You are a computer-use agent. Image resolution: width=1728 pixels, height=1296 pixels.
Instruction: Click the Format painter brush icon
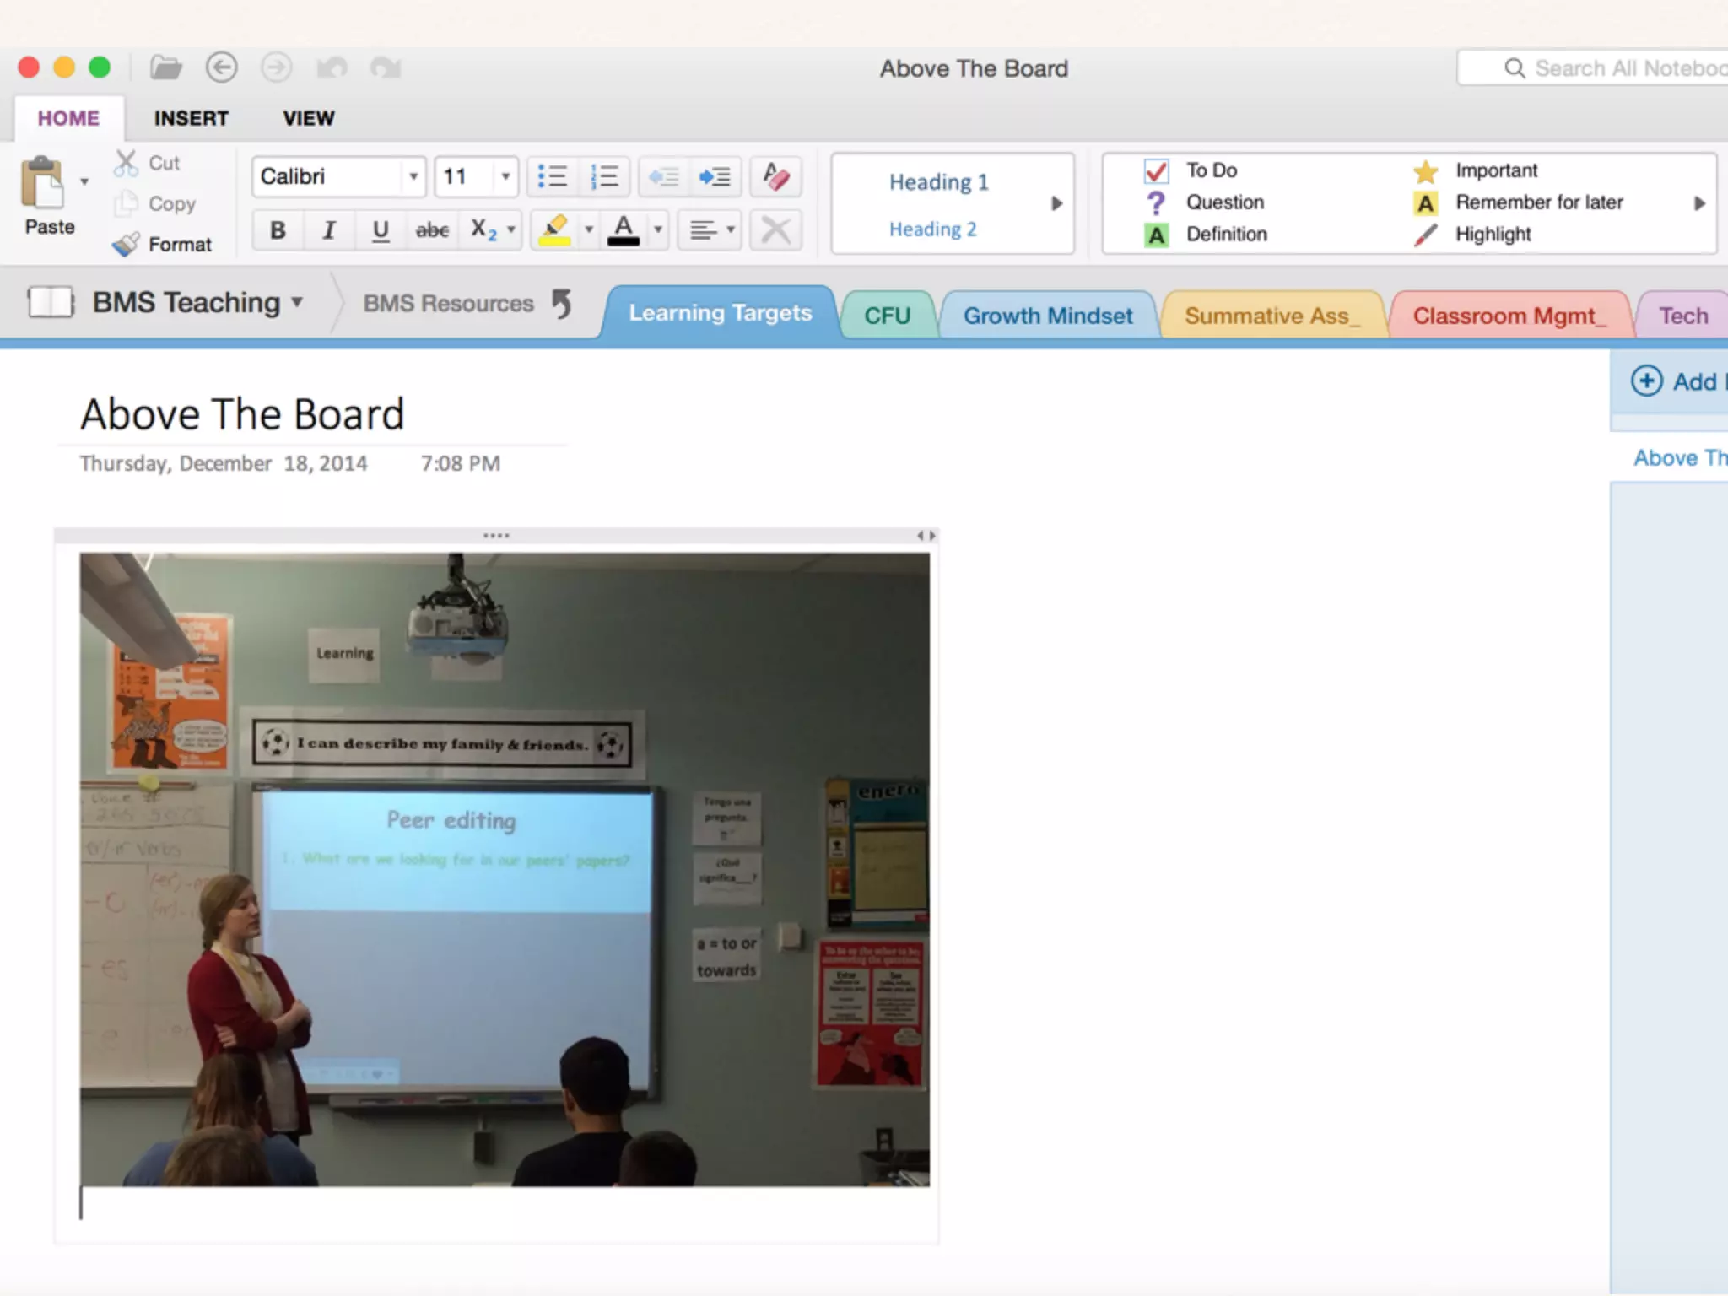click(x=127, y=245)
